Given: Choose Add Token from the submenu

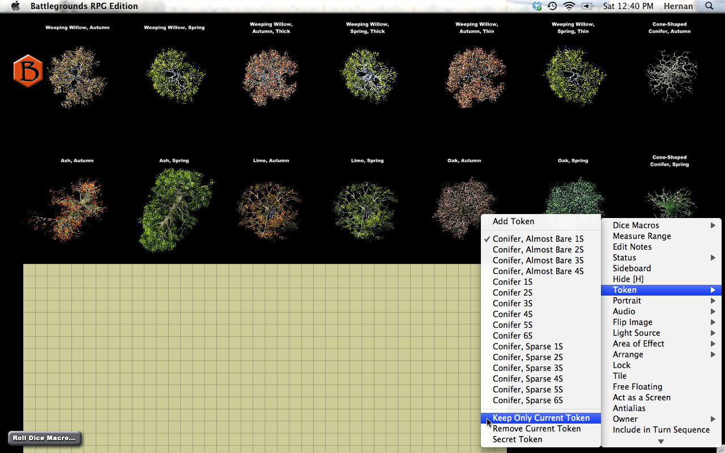Looking at the screenshot, I should [541, 221].
